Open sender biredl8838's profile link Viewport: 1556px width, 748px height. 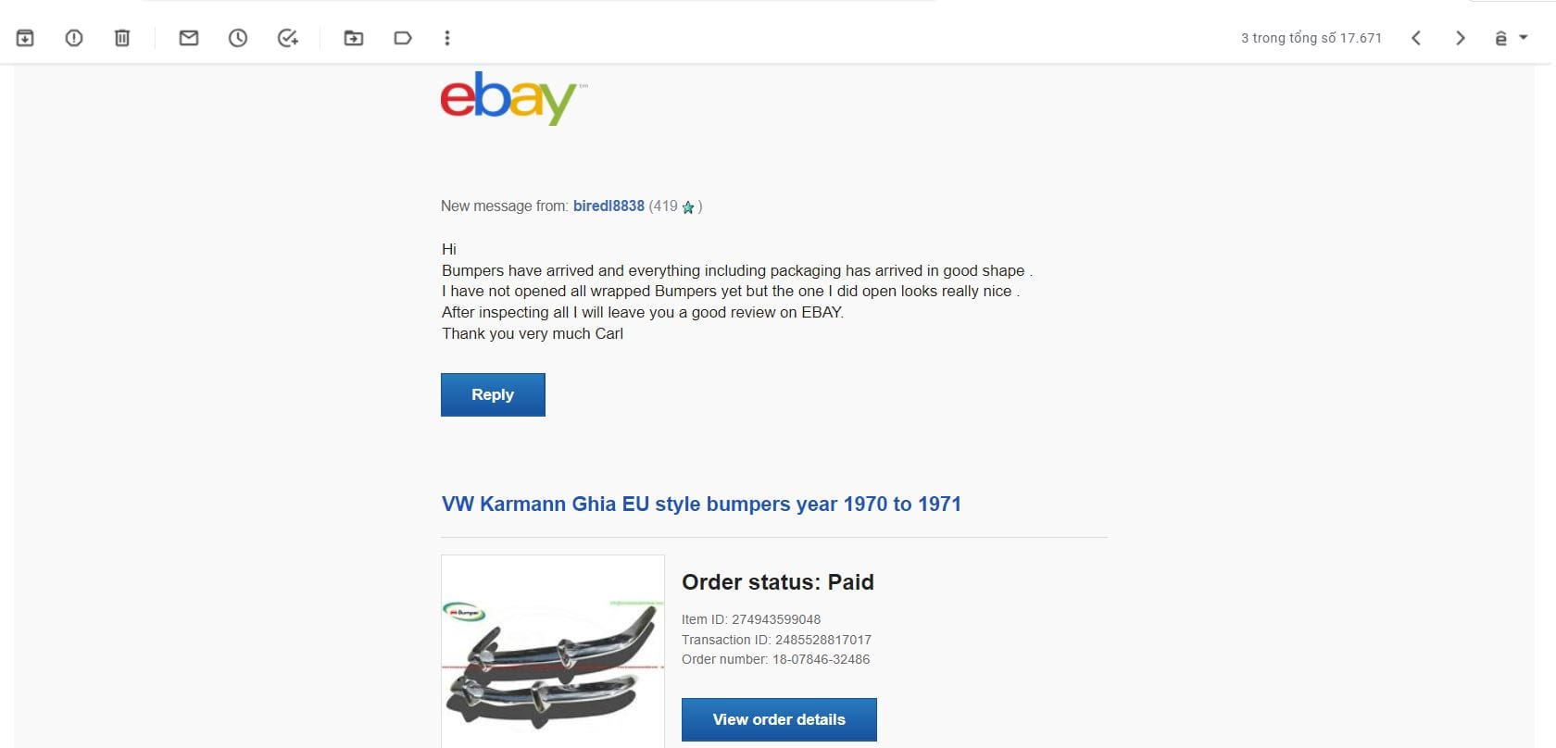click(609, 206)
